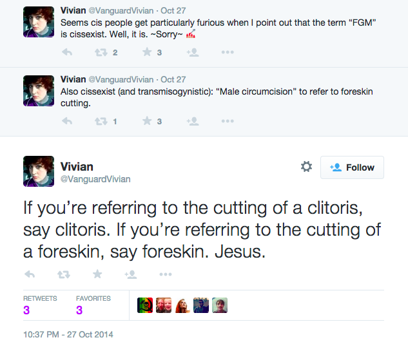Viewport: 408px width, 360px height.
Task: Retweet the main expanded tweet
Action: [63, 274]
